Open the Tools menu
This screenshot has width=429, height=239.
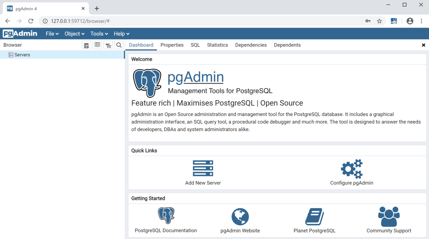[99, 34]
